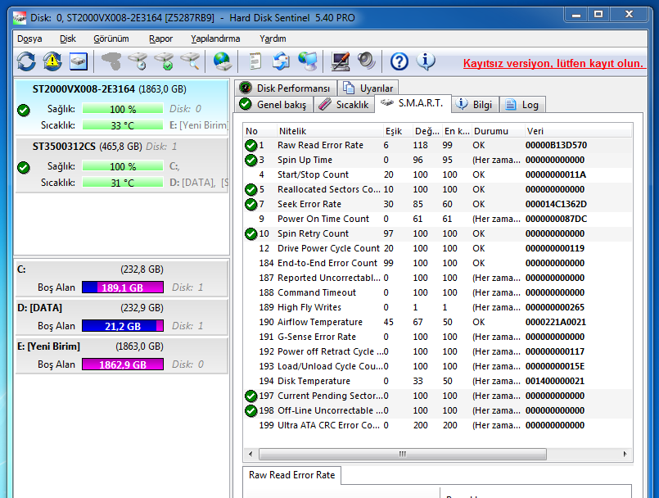The image size is (659, 498).
Task: Click the Raw Read Error Rate bottom tab
Action: (291, 475)
